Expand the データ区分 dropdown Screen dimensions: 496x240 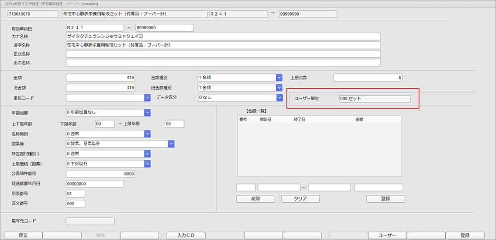(279, 98)
